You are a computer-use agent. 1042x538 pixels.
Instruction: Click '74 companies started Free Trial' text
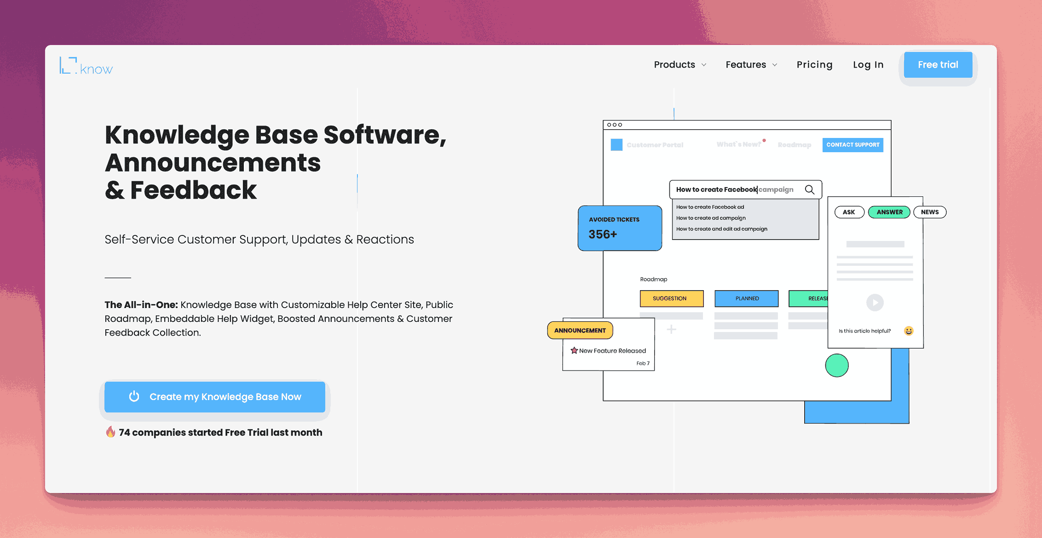tap(220, 433)
